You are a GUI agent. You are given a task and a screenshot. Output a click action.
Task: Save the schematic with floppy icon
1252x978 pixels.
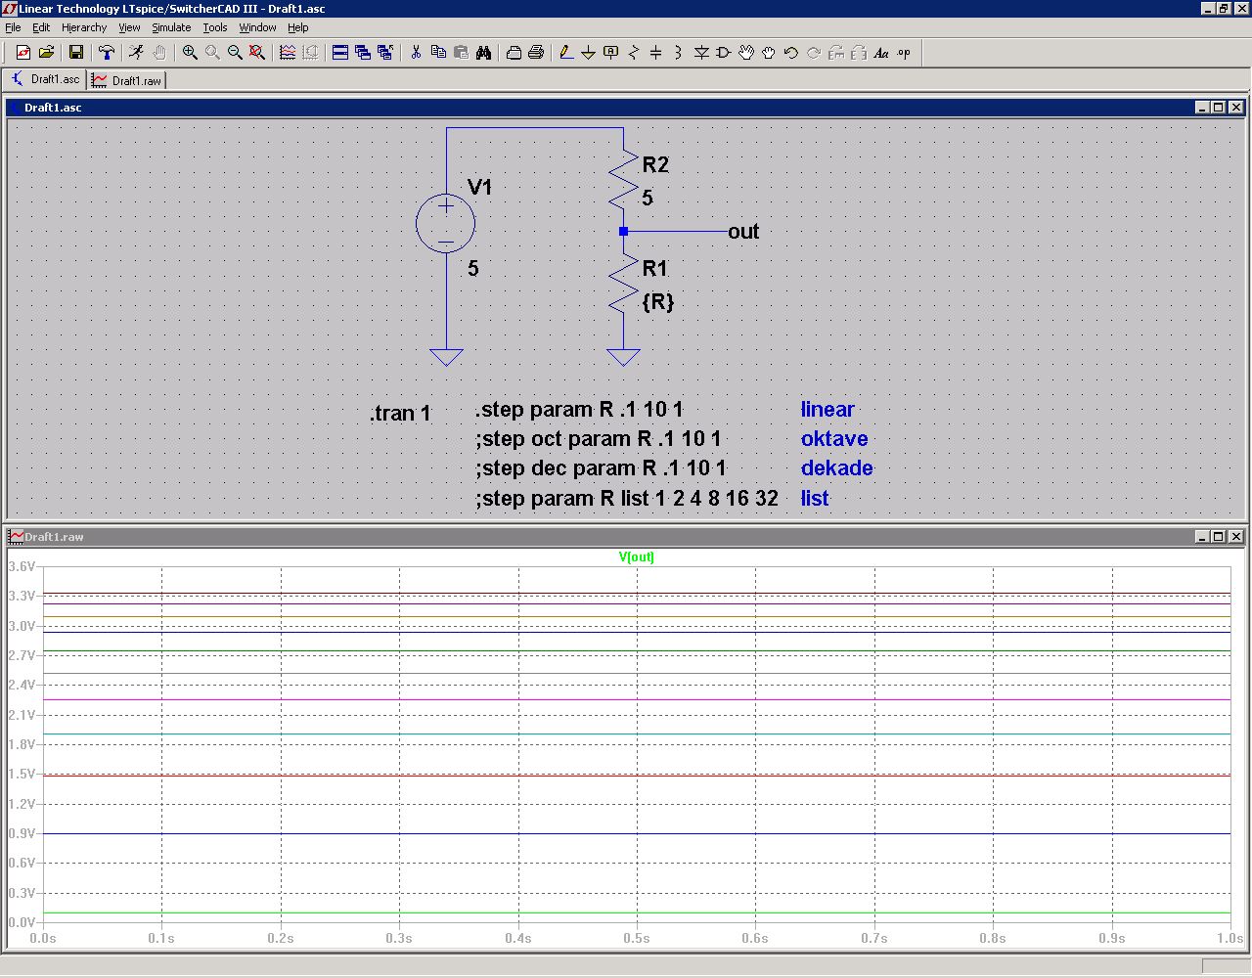click(75, 53)
